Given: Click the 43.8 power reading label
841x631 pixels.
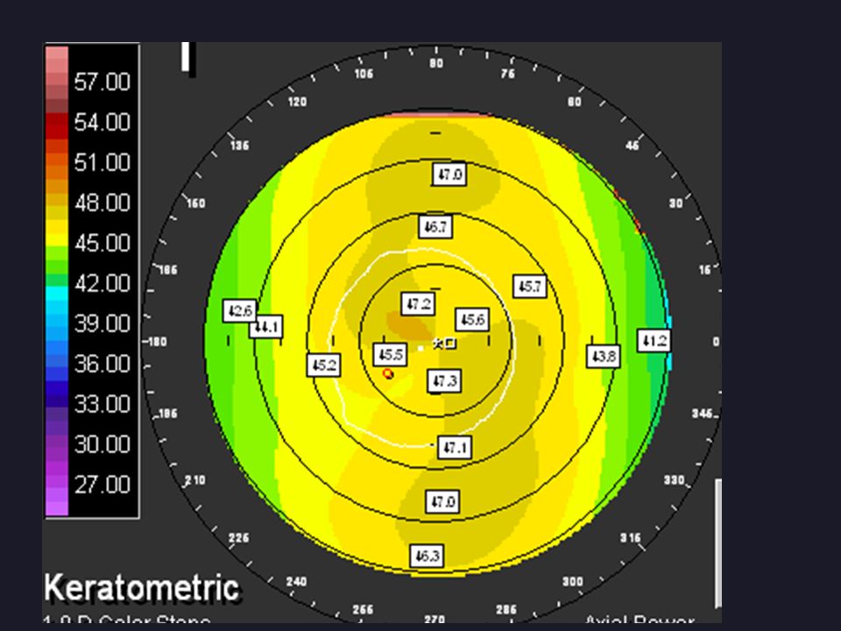Looking at the screenshot, I should tap(604, 357).
